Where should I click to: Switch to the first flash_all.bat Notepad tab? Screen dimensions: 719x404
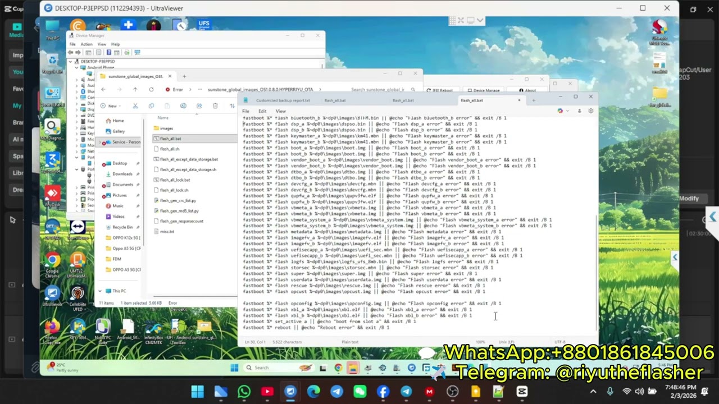[335, 100]
